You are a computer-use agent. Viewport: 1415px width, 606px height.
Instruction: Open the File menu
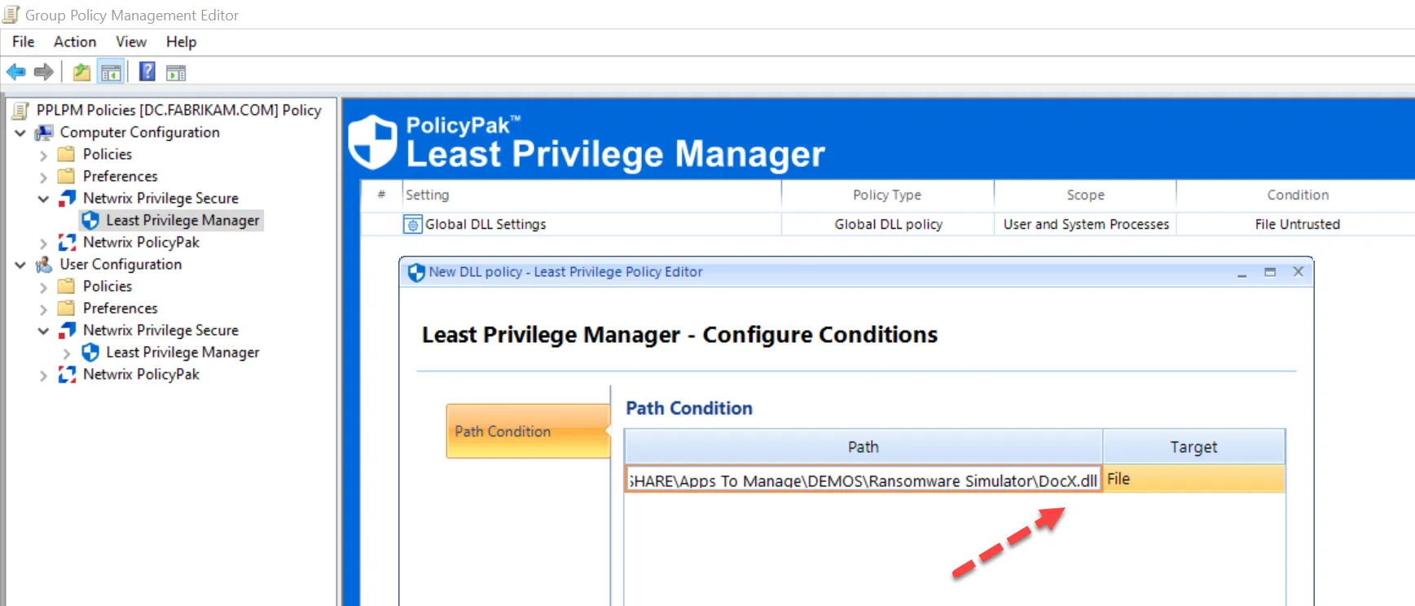24,42
